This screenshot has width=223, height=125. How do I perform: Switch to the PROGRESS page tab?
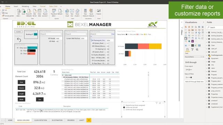(71, 120)
